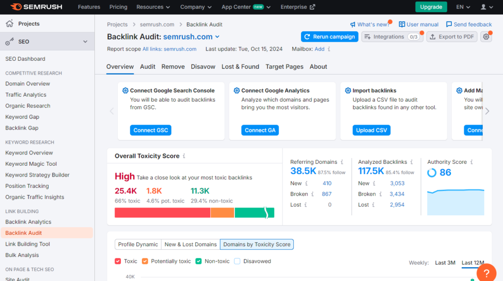Image resolution: width=503 pixels, height=281 pixels.
Task: Click the Overall Toxicity Score info icon
Action: click(184, 156)
